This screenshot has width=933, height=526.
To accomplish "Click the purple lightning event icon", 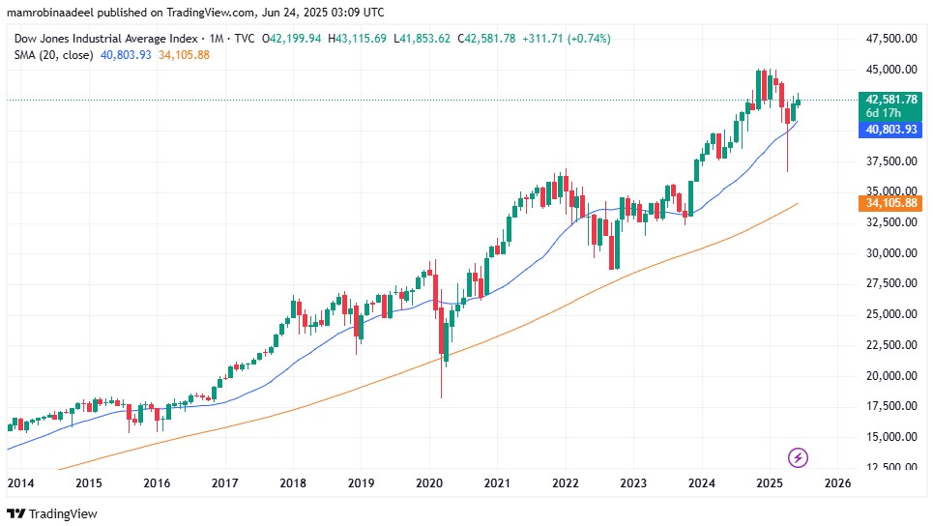I will pos(799,456).
